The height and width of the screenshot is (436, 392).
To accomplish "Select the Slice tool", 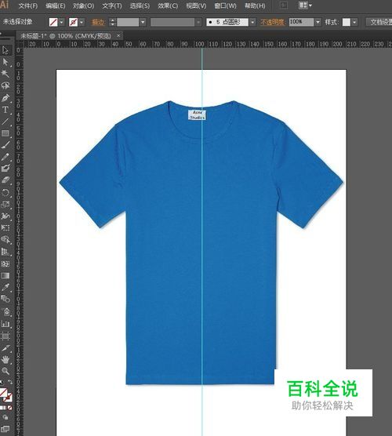I will (5, 348).
